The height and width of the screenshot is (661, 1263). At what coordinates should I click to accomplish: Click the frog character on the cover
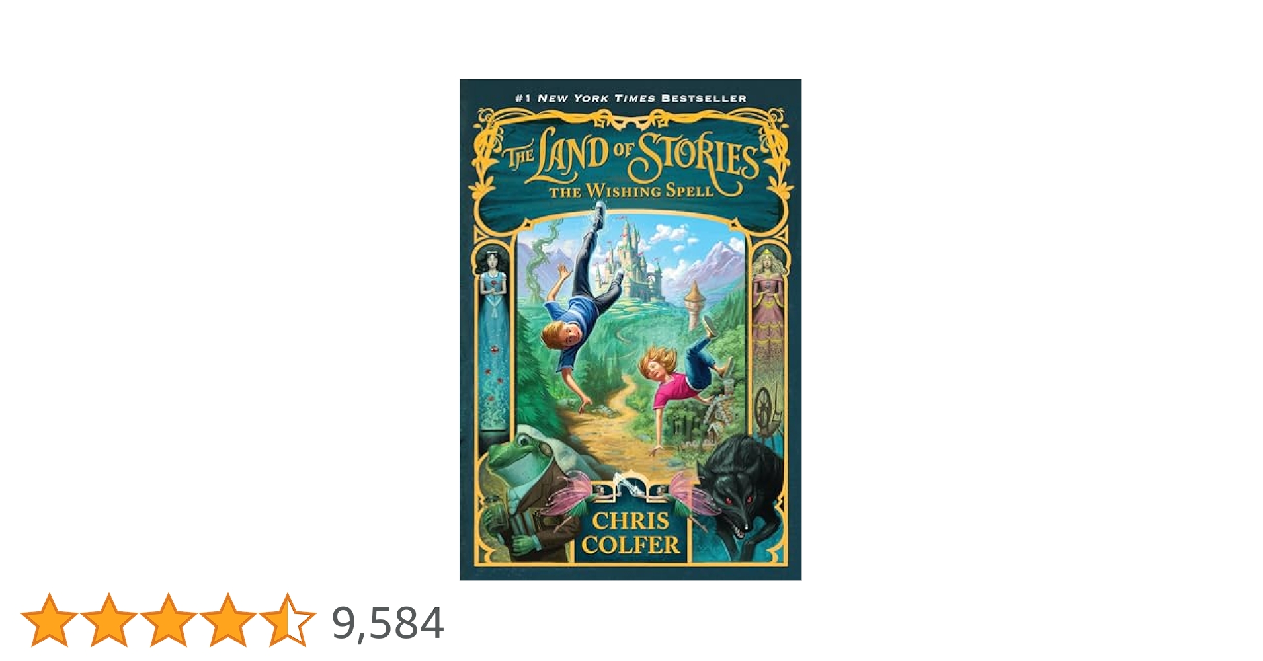tap(529, 489)
